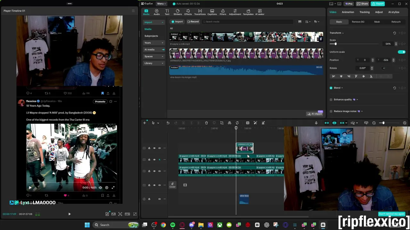Open the Audio panel in the top toolbar
Image resolution: width=410 pixels, height=230 pixels.
coord(157,12)
